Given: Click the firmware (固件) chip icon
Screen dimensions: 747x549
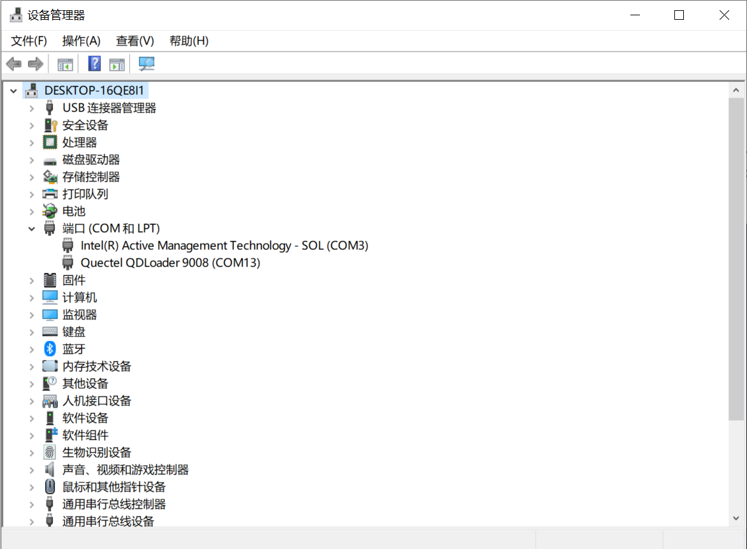Looking at the screenshot, I should click(x=50, y=280).
